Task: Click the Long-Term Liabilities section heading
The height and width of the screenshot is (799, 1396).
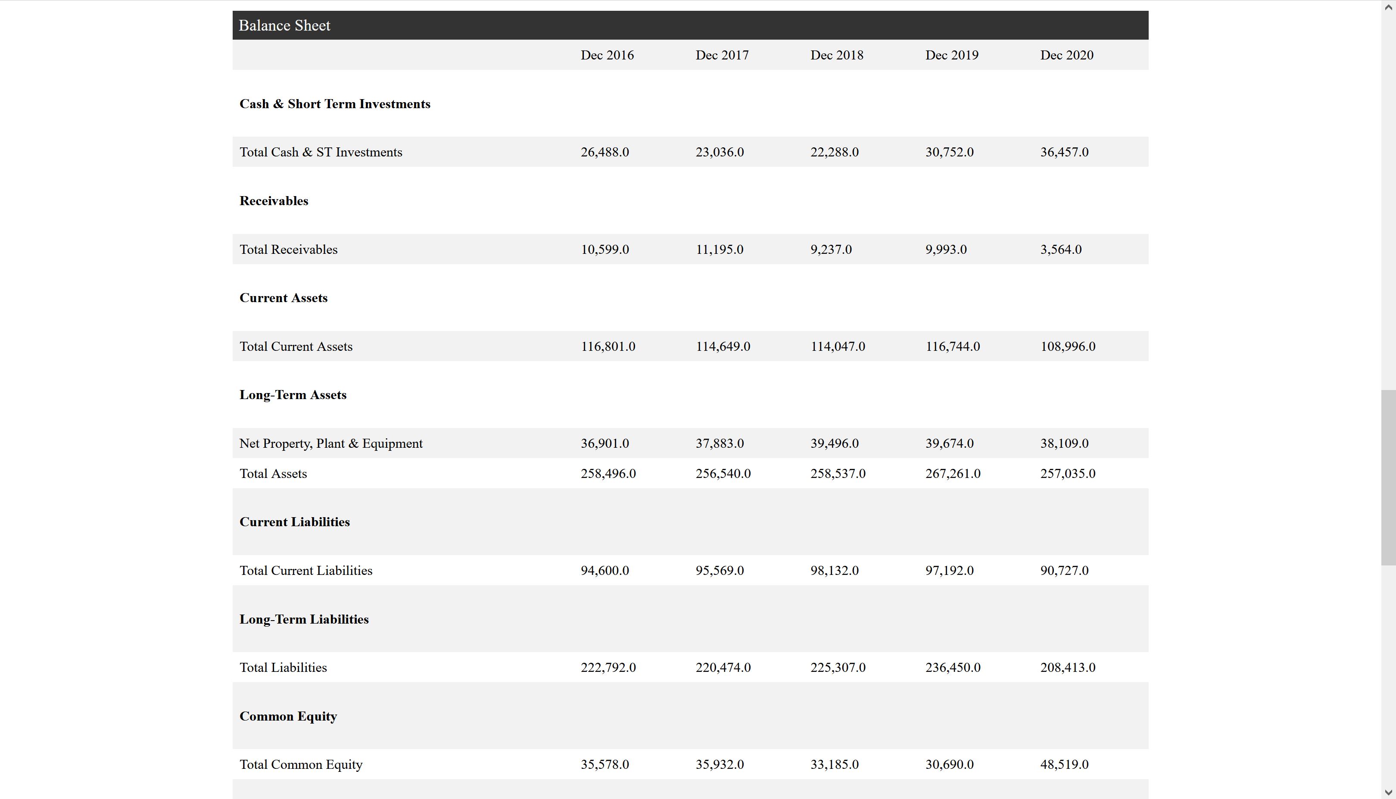Action: click(x=303, y=619)
